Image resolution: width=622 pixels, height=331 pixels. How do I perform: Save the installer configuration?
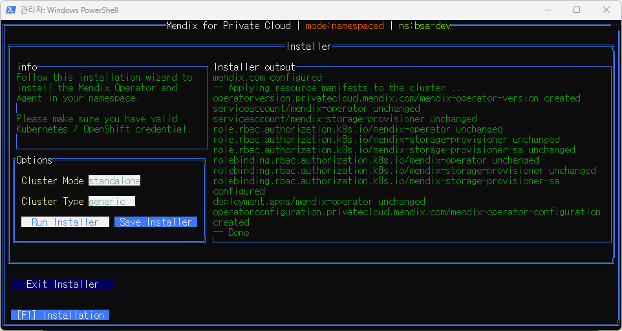pos(155,222)
